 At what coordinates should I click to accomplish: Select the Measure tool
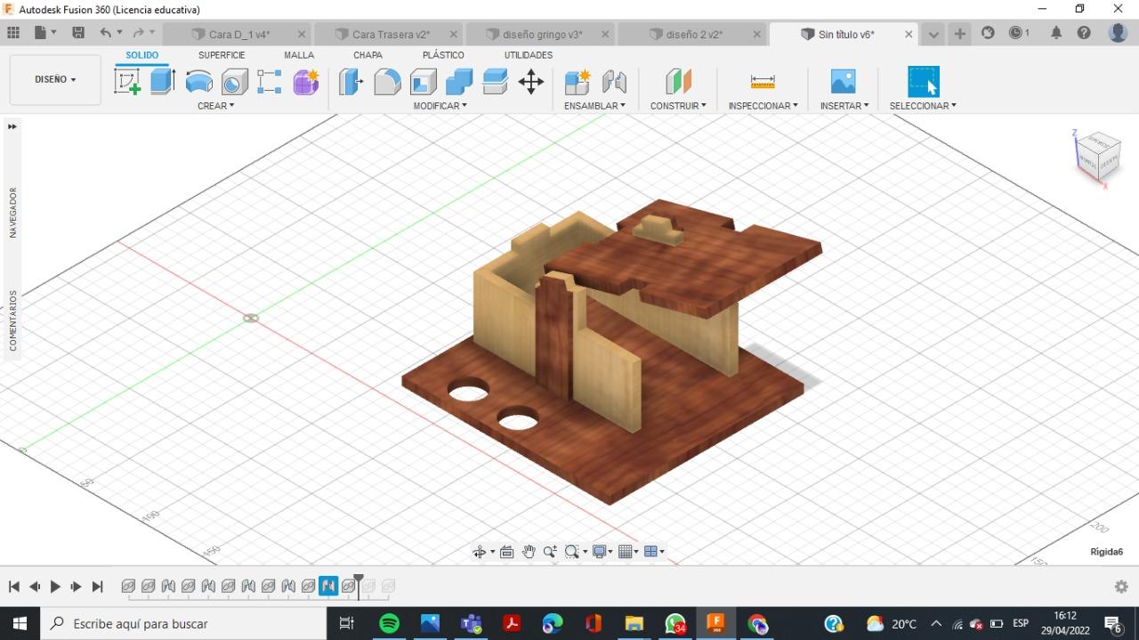763,82
